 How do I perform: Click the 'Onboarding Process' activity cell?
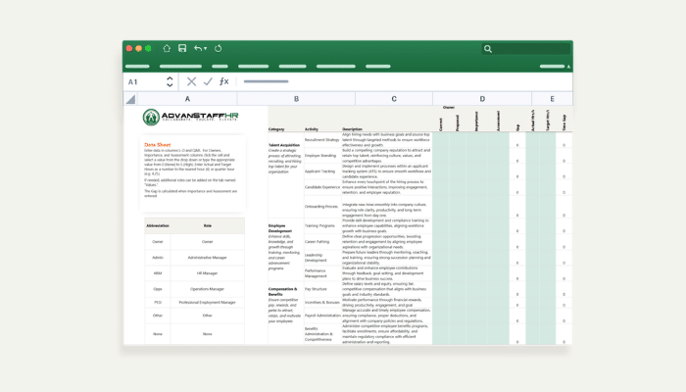click(x=321, y=207)
